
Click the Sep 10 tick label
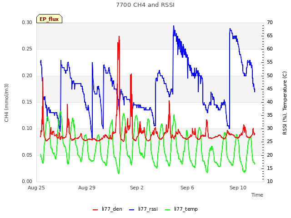click(x=238, y=188)
